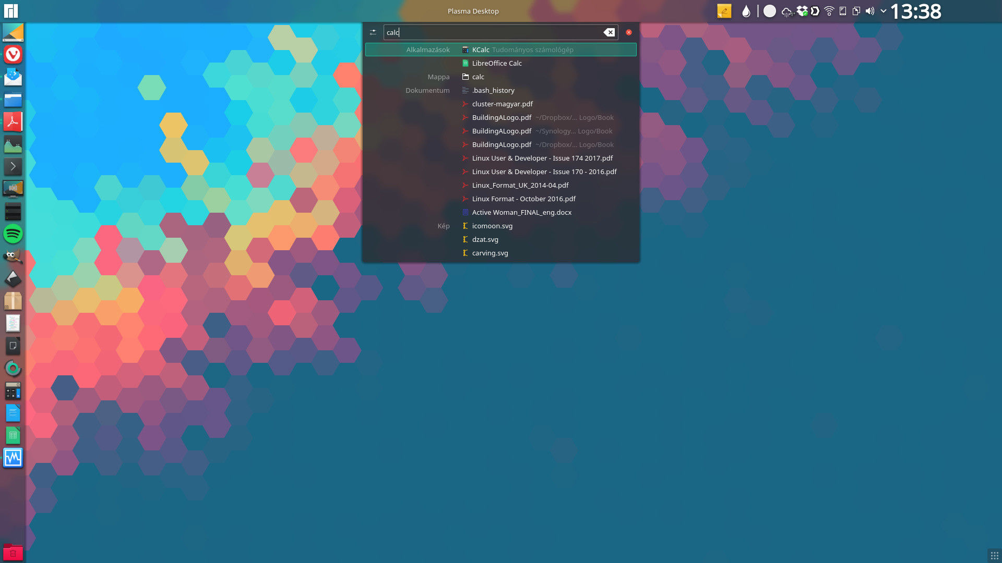Image resolution: width=1002 pixels, height=563 pixels.
Task: Clear the calc search text
Action: (609, 32)
